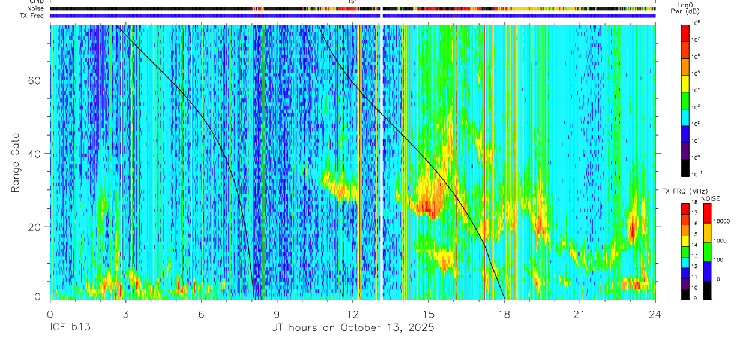Screen dimensions: 737x340
Task: Click the "6" tick on the UT hours axis
Action: pyautogui.click(x=201, y=314)
